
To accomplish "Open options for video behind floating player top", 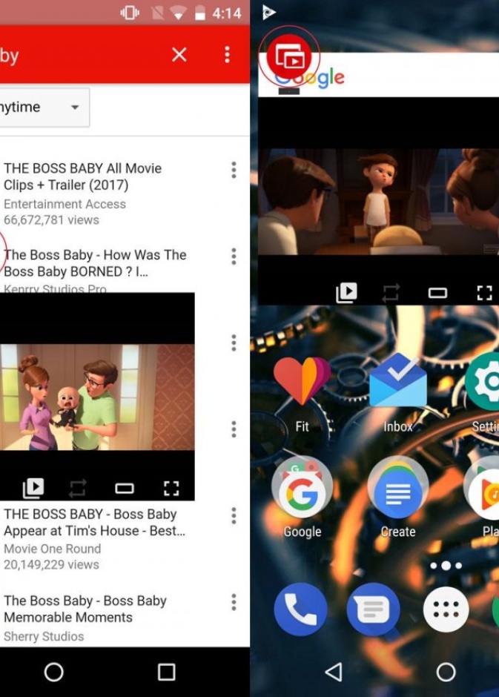I will point(234,343).
